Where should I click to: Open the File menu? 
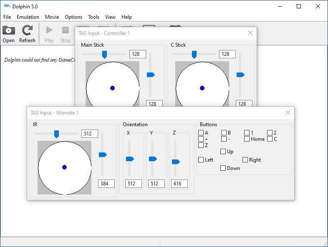coord(7,17)
